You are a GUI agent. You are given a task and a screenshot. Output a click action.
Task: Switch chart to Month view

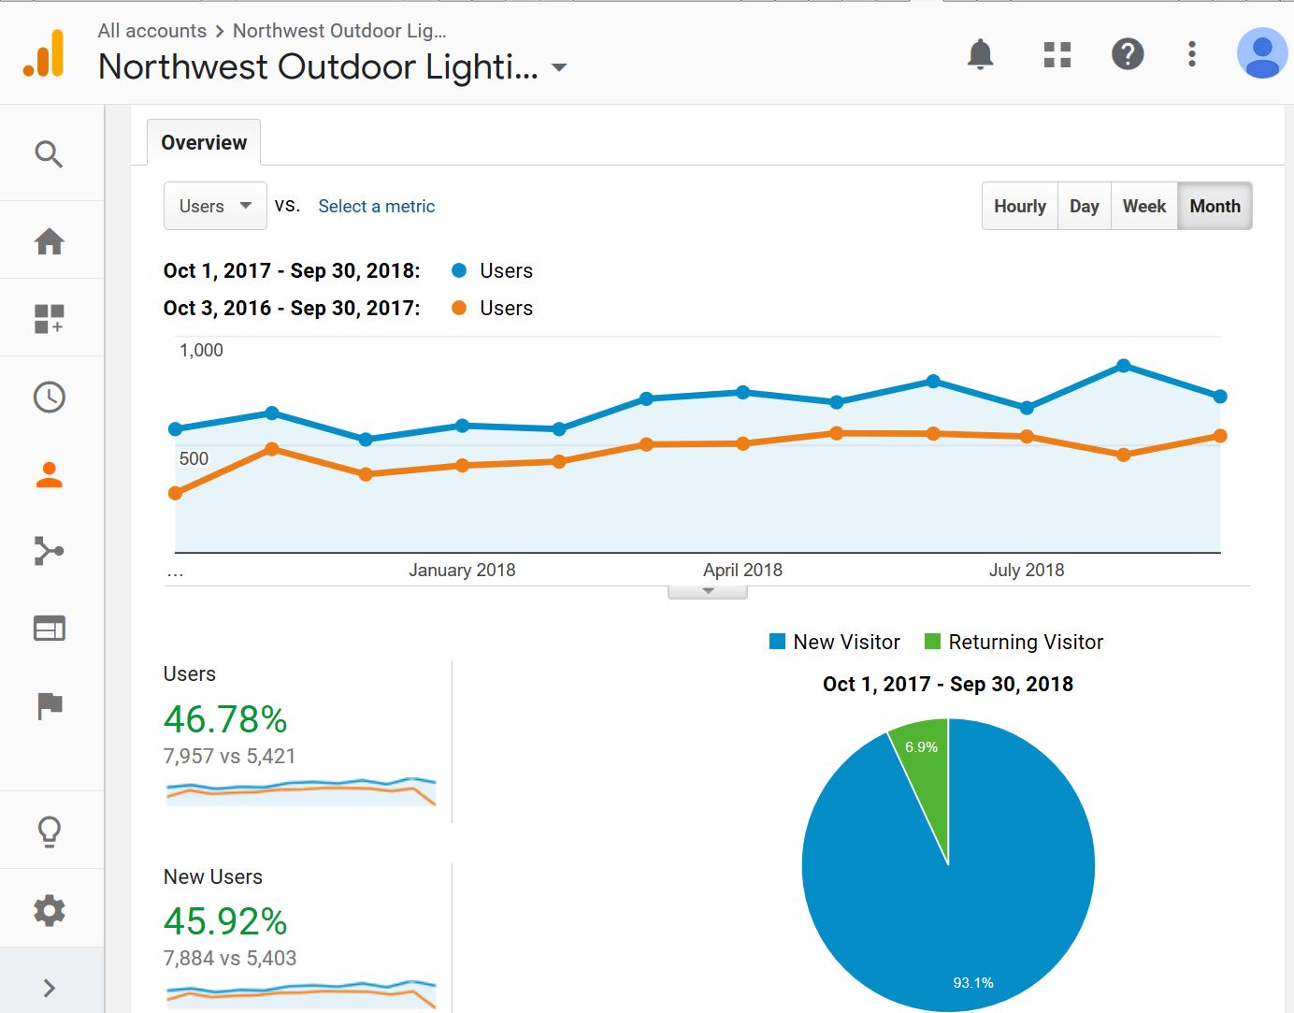pos(1215,206)
